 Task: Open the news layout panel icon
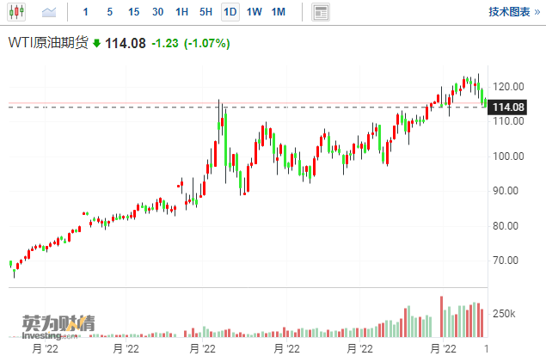tap(321, 13)
